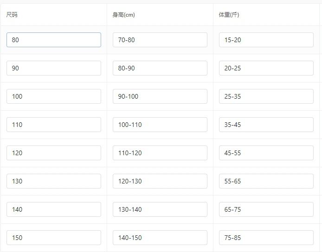The height and width of the screenshot is (252, 322).
Task: Select the weight input 20-25
Action: click(x=266, y=68)
